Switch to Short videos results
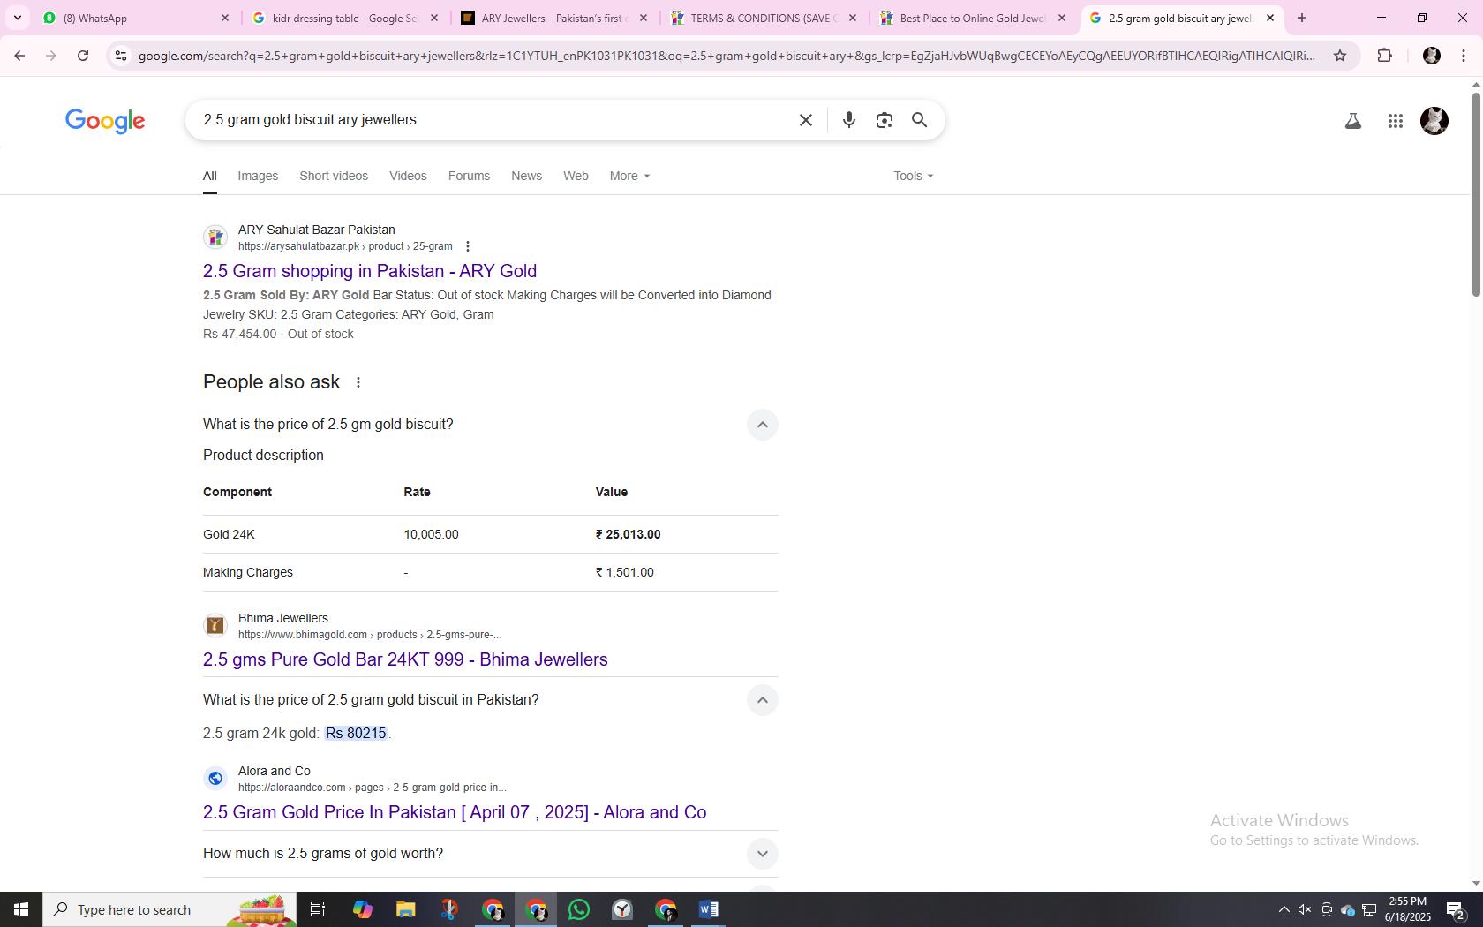 334,176
